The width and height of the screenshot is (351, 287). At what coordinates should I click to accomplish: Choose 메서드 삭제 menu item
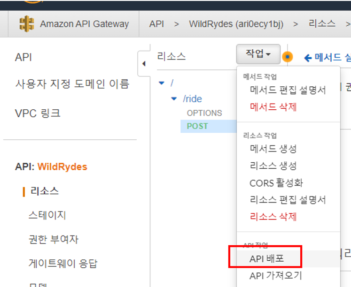(x=273, y=107)
